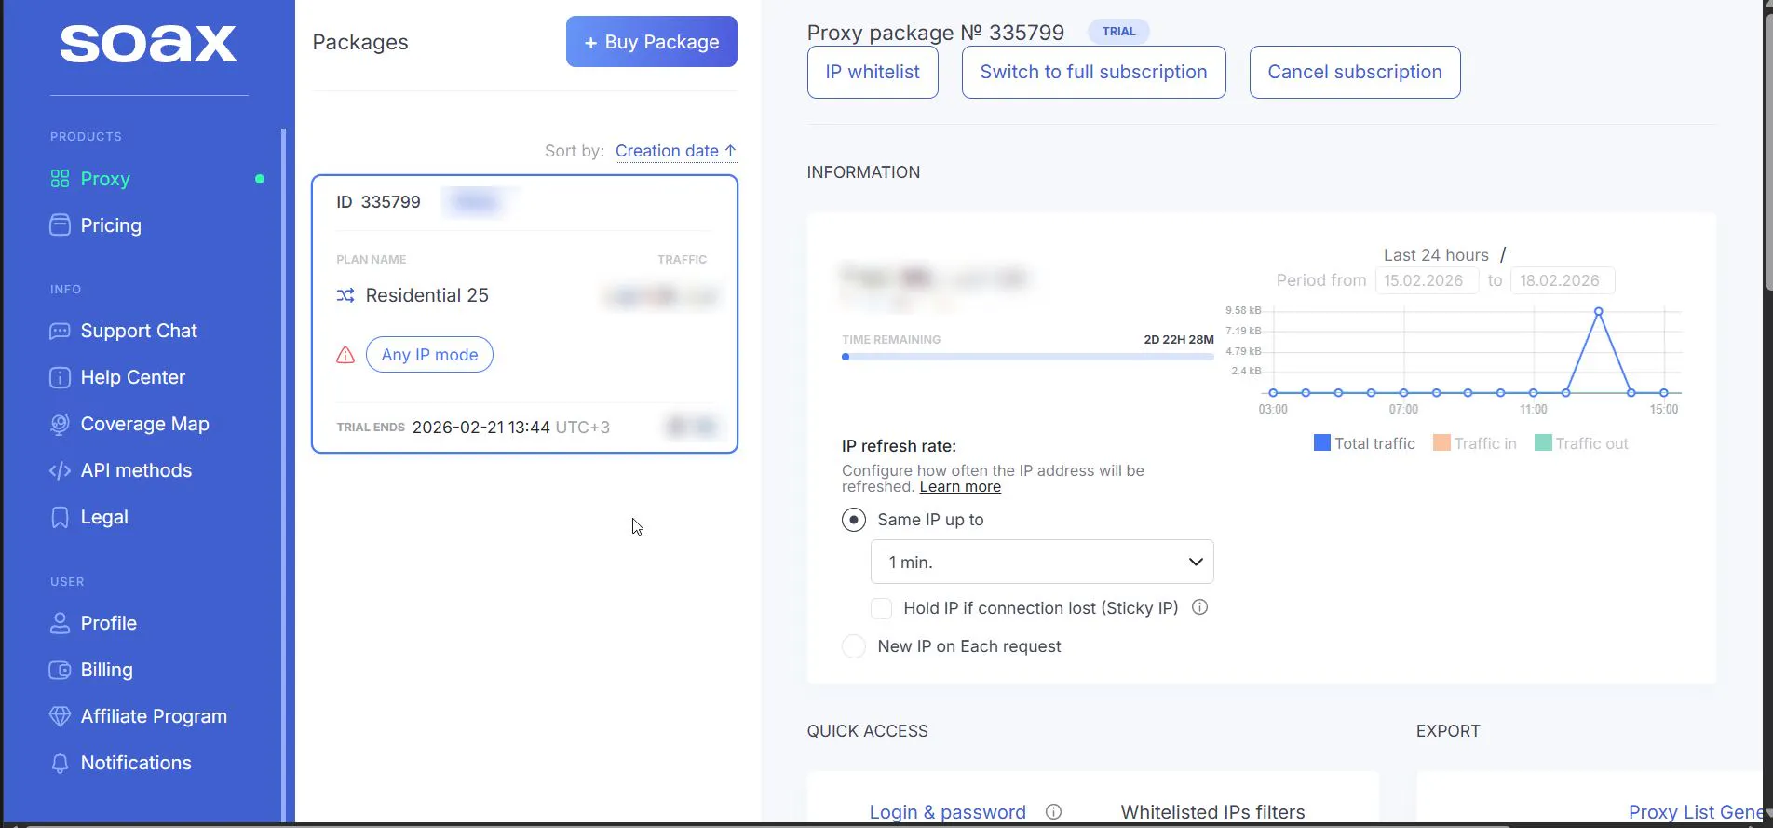The height and width of the screenshot is (828, 1773).
Task: Click Switch to full subscription button
Action: pos(1093,72)
